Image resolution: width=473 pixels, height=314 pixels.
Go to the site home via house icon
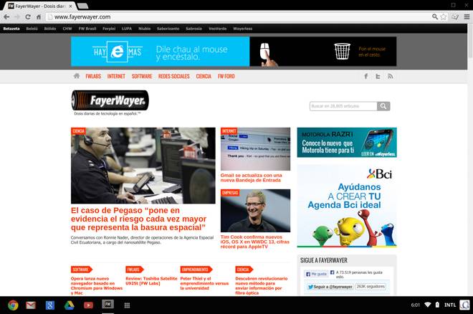point(77,76)
